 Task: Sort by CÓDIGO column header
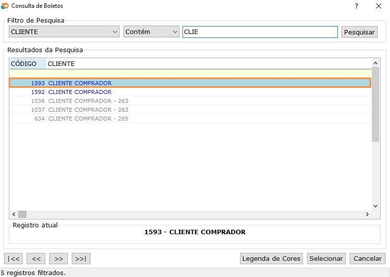coord(28,63)
